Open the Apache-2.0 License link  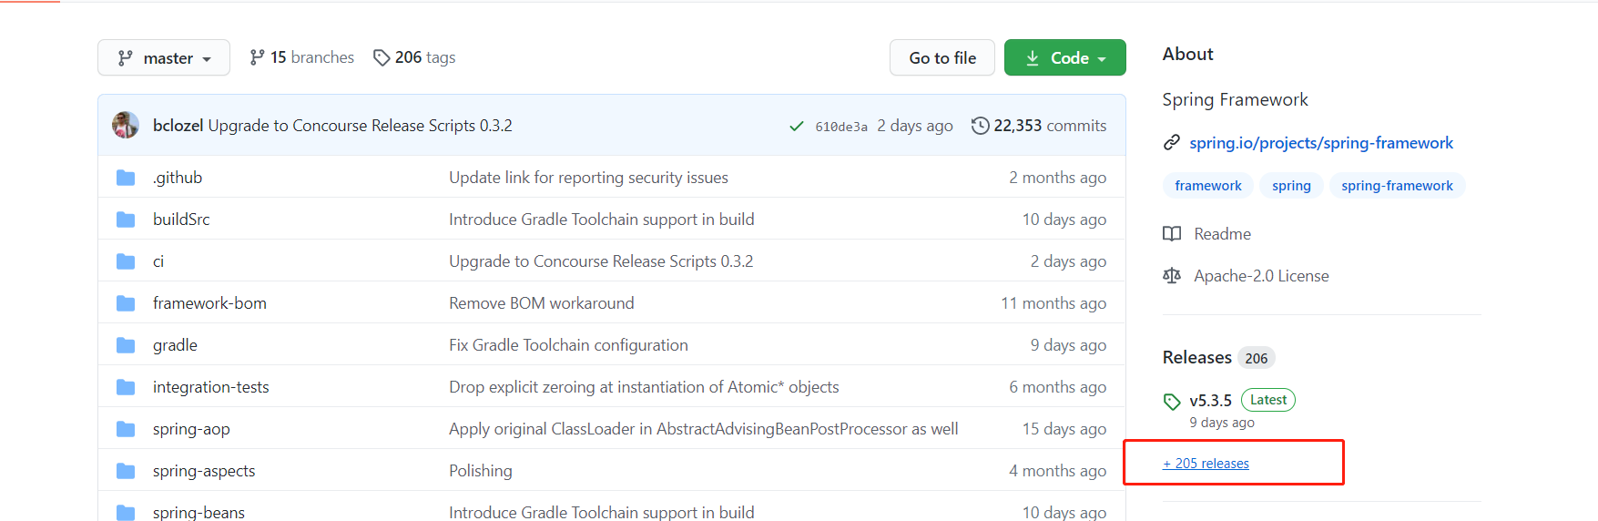point(1261,276)
